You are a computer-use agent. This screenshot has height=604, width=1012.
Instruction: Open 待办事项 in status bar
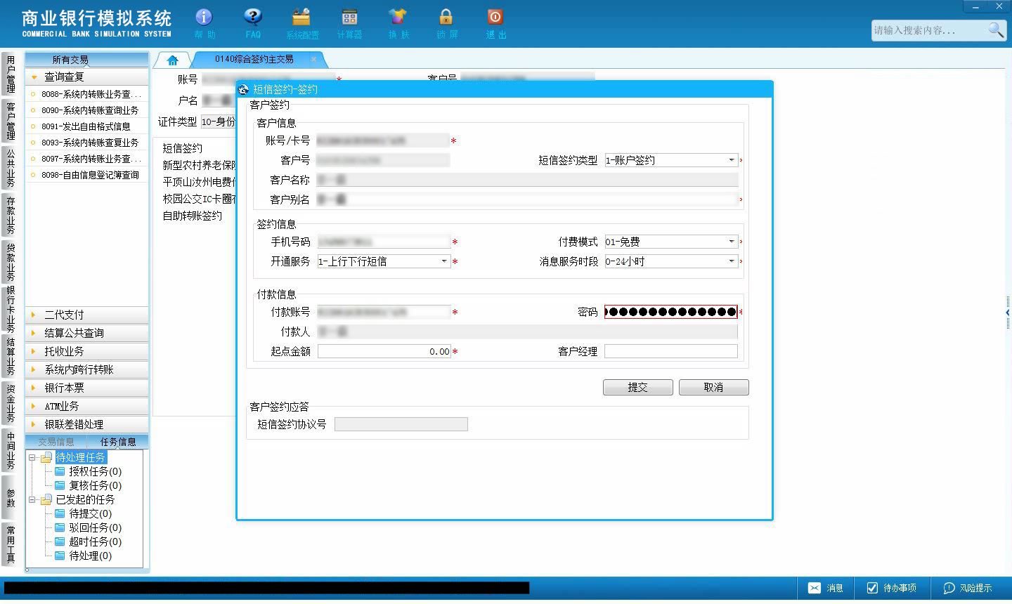click(x=891, y=588)
